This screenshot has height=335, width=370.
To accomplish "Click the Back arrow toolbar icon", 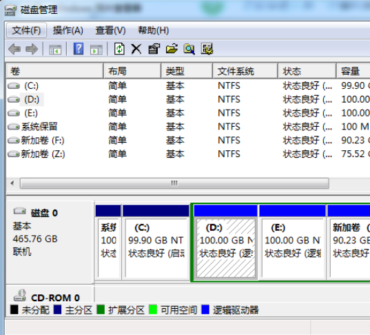I will 14,49.
